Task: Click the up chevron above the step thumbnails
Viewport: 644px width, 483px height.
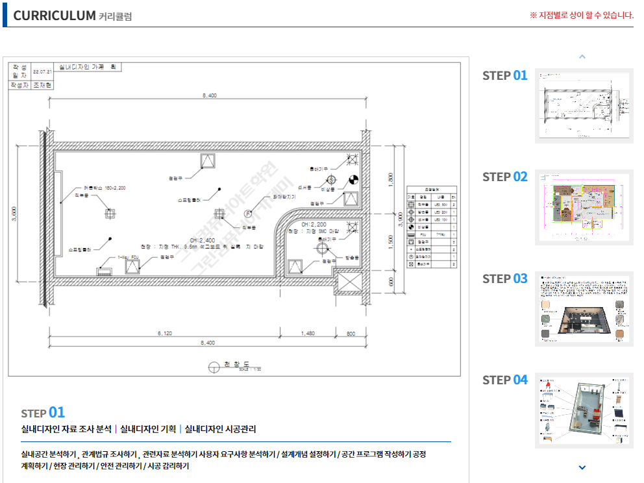Action: 582,56
